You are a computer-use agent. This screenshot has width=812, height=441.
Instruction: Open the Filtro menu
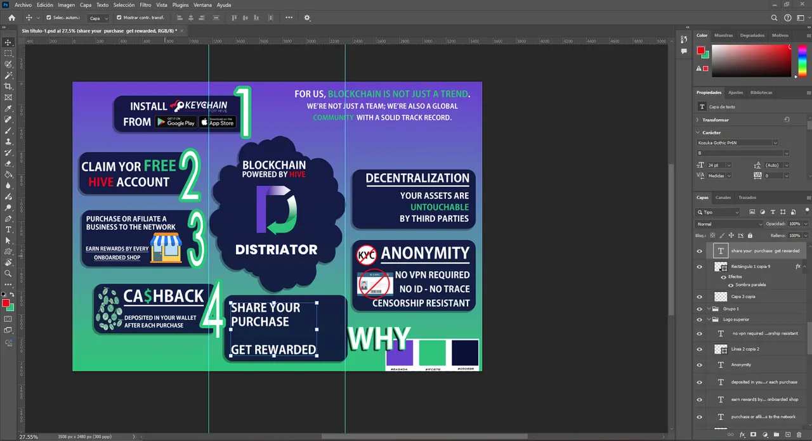pyautogui.click(x=145, y=4)
